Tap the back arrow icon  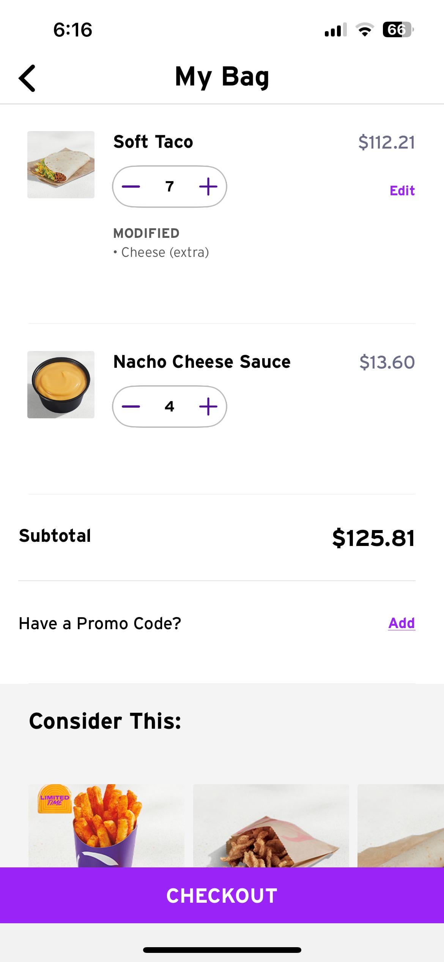click(x=27, y=78)
